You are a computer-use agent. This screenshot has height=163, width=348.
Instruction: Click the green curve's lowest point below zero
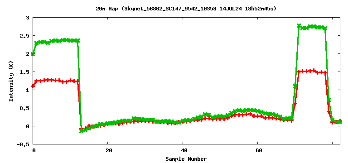click(x=82, y=131)
